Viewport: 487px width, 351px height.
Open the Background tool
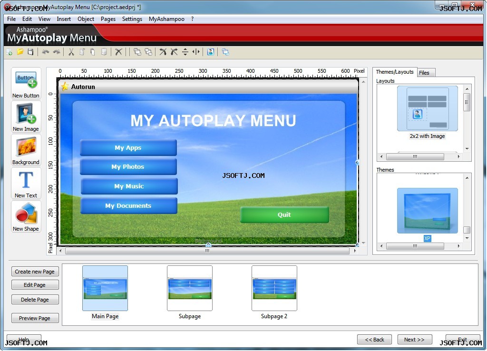[x=26, y=150]
